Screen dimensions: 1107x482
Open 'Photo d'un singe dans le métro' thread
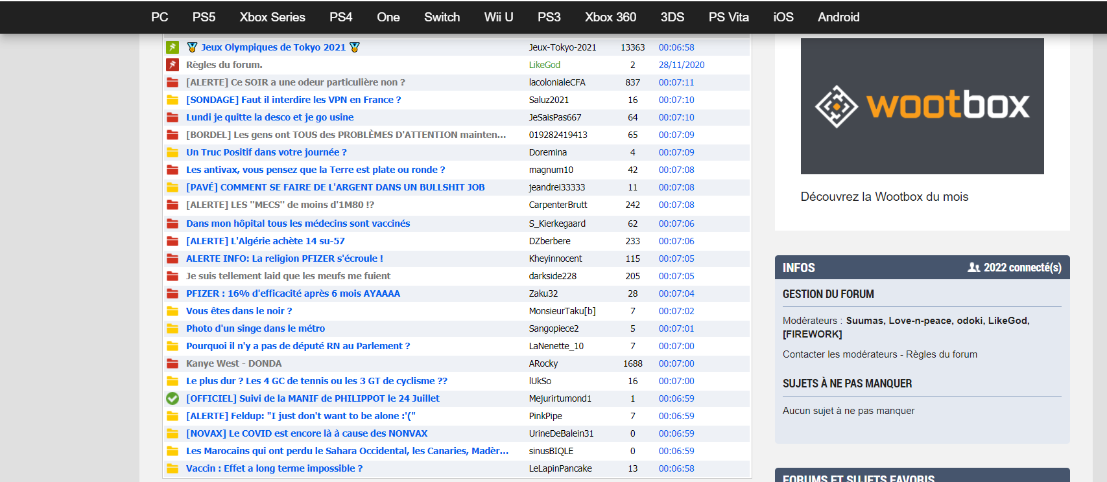click(256, 328)
